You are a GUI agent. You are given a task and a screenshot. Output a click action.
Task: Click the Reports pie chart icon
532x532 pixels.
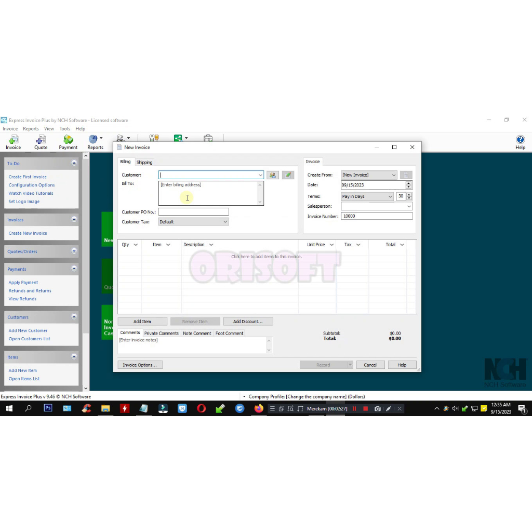pos(93,139)
